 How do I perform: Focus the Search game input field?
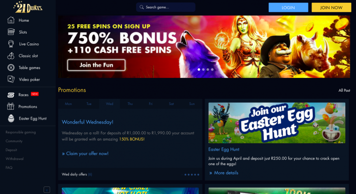166,7
